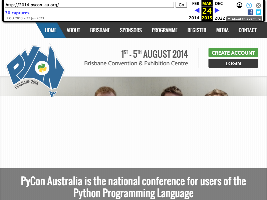The width and height of the screenshot is (267, 200).
Task: Click the LOGIN button
Action: coord(233,63)
